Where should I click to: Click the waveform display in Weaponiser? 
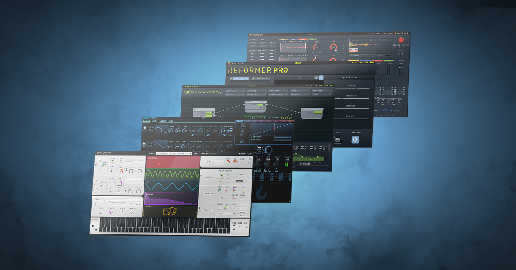tap(370, 46)
